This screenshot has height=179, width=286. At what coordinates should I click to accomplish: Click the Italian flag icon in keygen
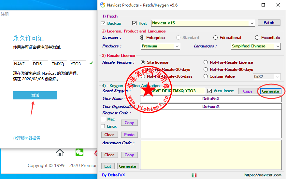coord(194,175)
